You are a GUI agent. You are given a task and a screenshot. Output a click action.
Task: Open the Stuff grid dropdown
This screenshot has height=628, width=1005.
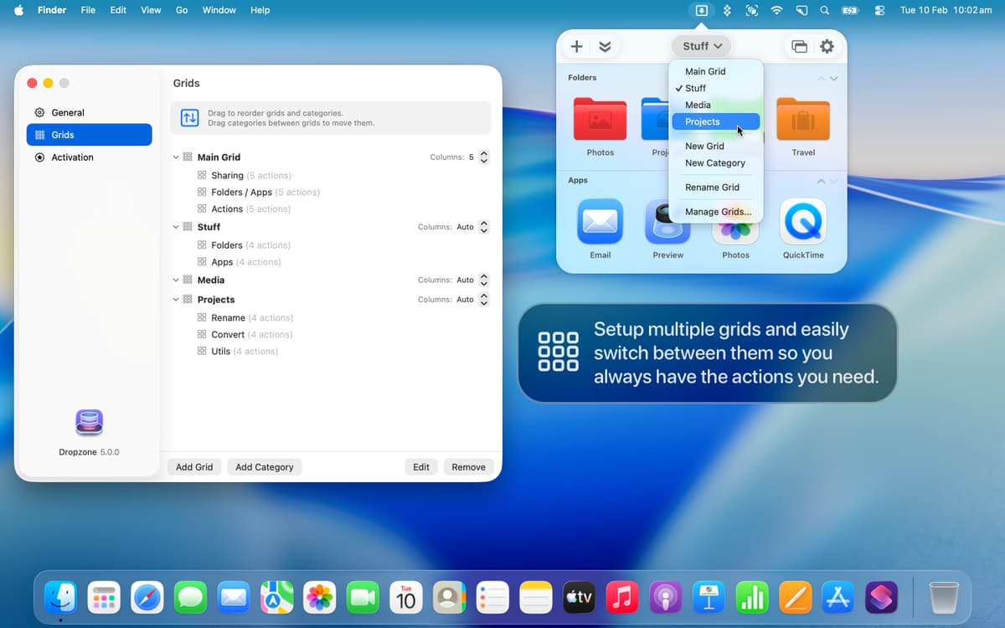point(702,46)
